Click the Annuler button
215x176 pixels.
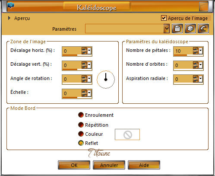coord(109,165)
